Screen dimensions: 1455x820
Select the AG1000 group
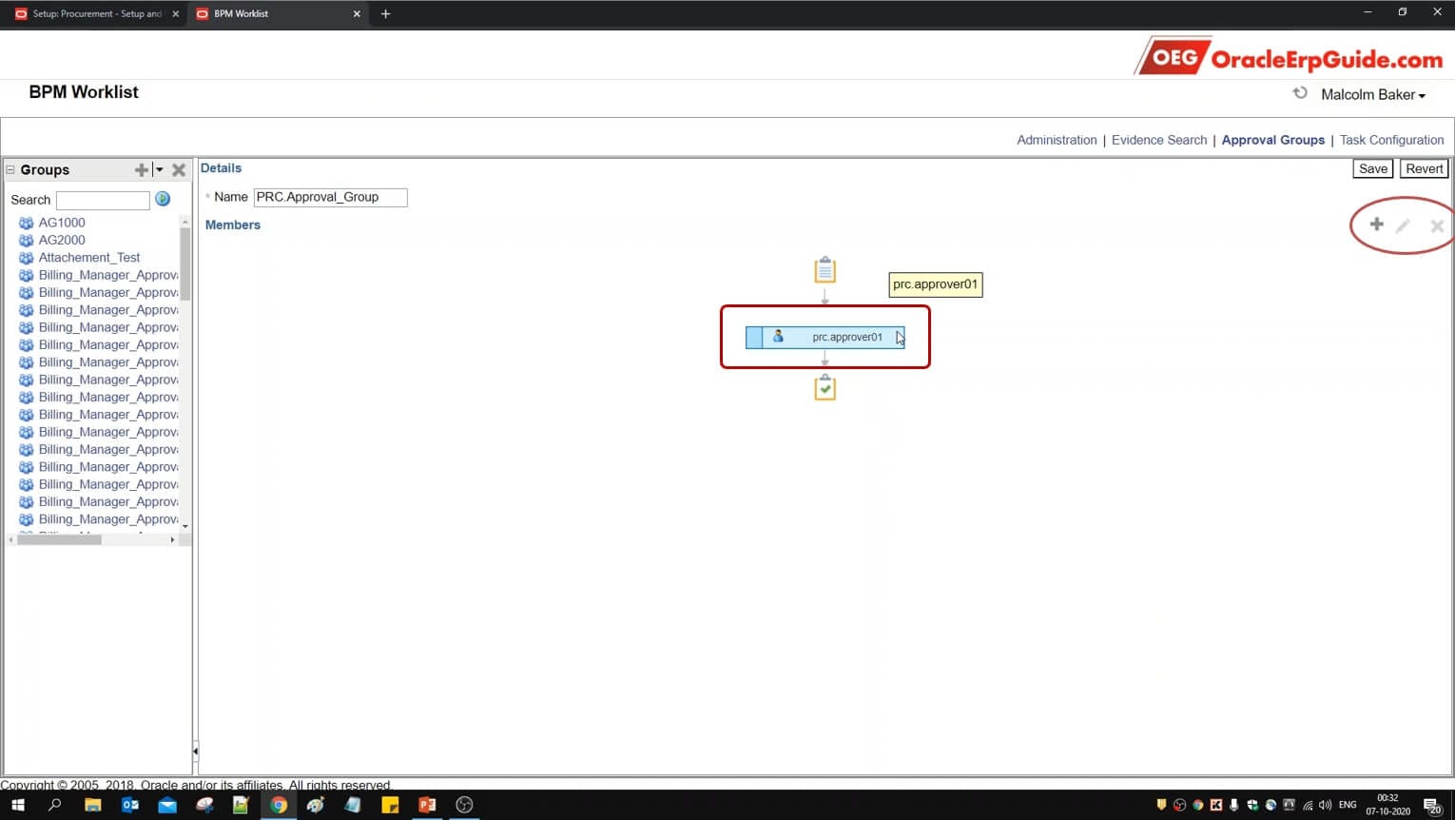[x=61, y=223]
